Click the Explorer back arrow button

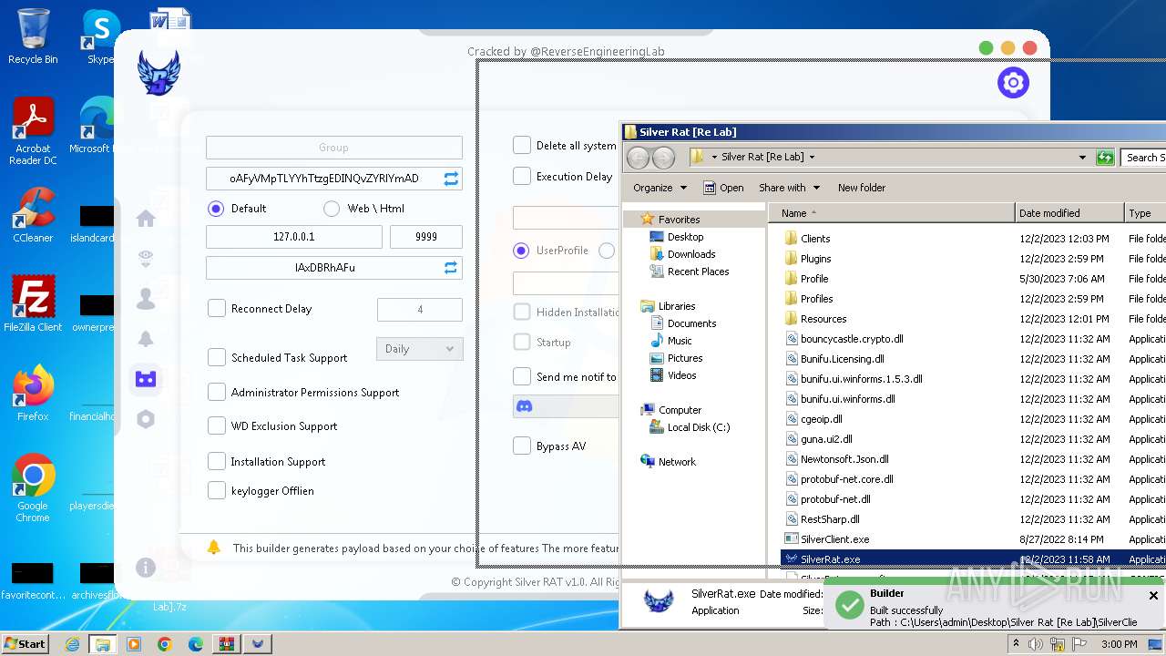tap(639, 157)
